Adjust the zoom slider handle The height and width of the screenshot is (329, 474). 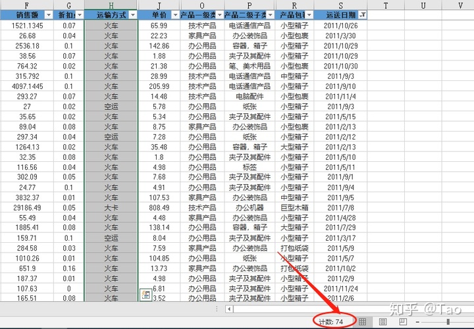coord(448,322)
